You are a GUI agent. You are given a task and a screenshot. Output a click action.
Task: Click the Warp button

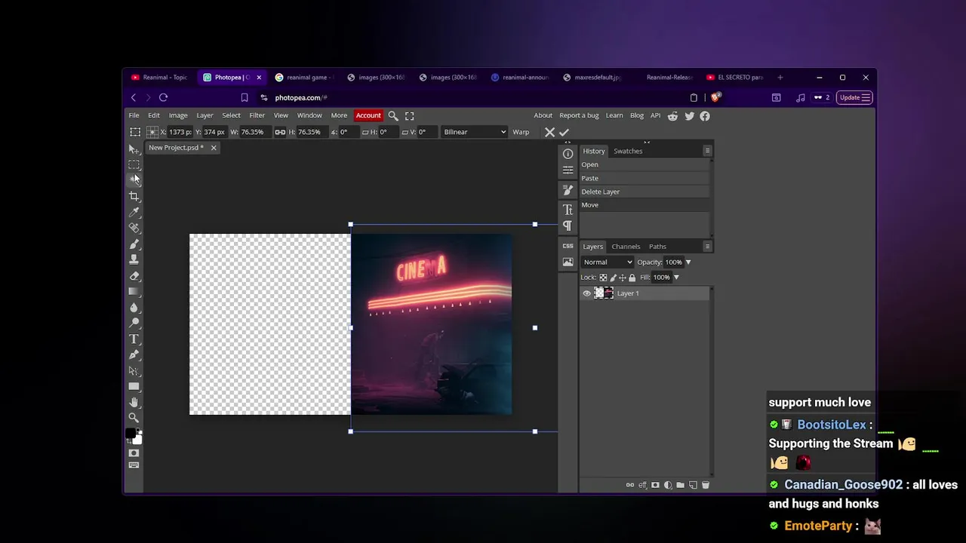521,132
